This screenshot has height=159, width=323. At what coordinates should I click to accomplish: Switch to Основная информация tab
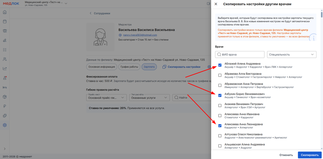point(102,67)
